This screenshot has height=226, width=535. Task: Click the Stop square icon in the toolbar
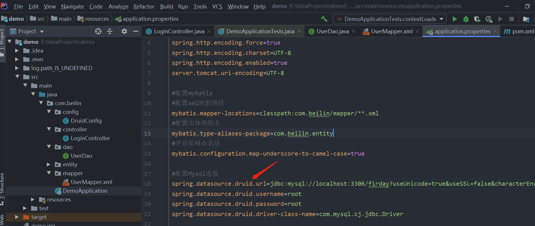pos(512,19)
